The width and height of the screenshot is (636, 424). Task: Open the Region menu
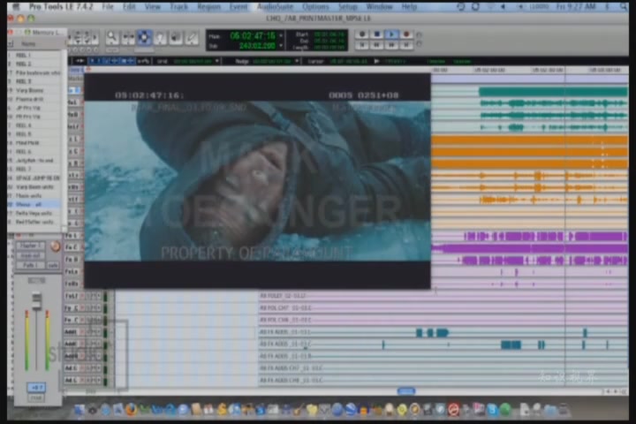click(208, 6)
